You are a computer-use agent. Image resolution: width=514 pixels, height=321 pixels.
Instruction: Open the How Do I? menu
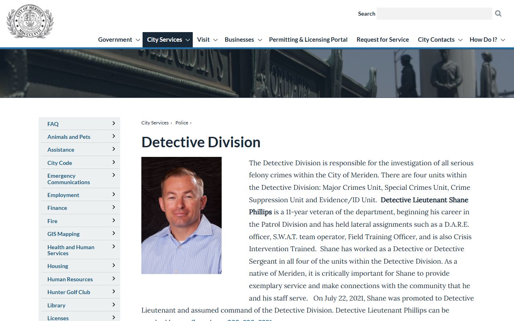(x=483, y=39)
